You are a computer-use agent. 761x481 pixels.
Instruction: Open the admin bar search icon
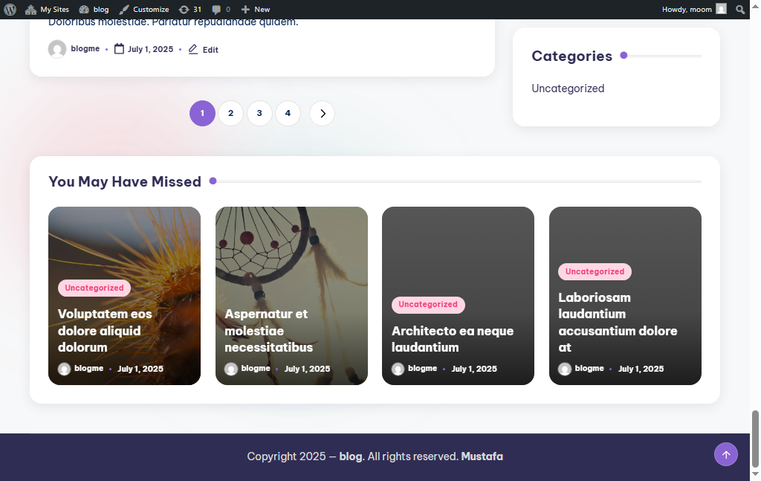[x=740, y=9]
